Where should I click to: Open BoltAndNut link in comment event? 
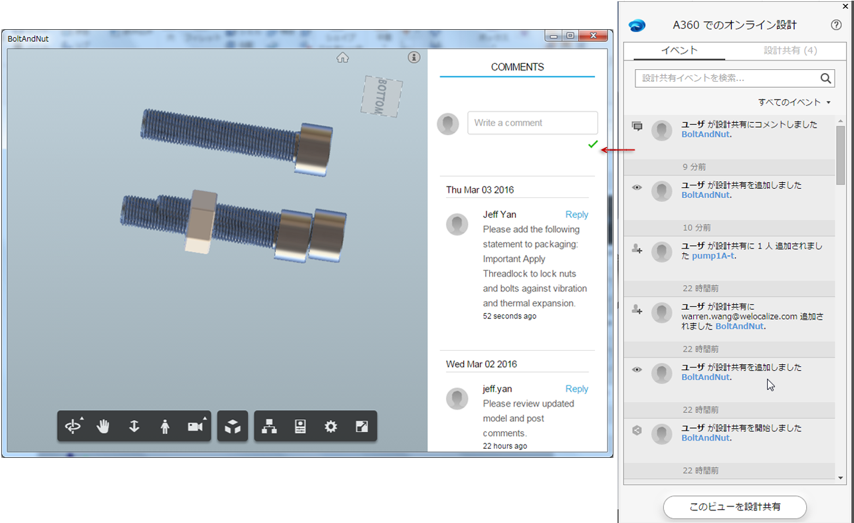pyautogui.click(x=705, y=134)
